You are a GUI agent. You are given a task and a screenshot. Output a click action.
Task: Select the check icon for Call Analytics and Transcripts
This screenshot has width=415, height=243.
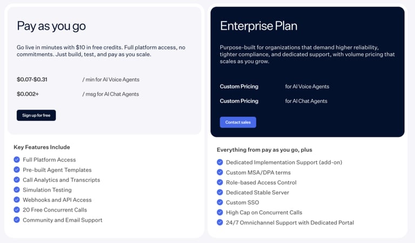[17, 179]
